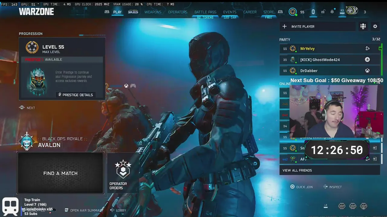Click the 12:26:50 timer overlay
This screenshot has height=217, width=387.
[x=337, y=150]
